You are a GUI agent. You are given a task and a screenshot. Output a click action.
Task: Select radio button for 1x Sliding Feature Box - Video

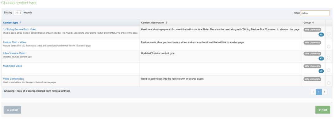coord(328,34)
